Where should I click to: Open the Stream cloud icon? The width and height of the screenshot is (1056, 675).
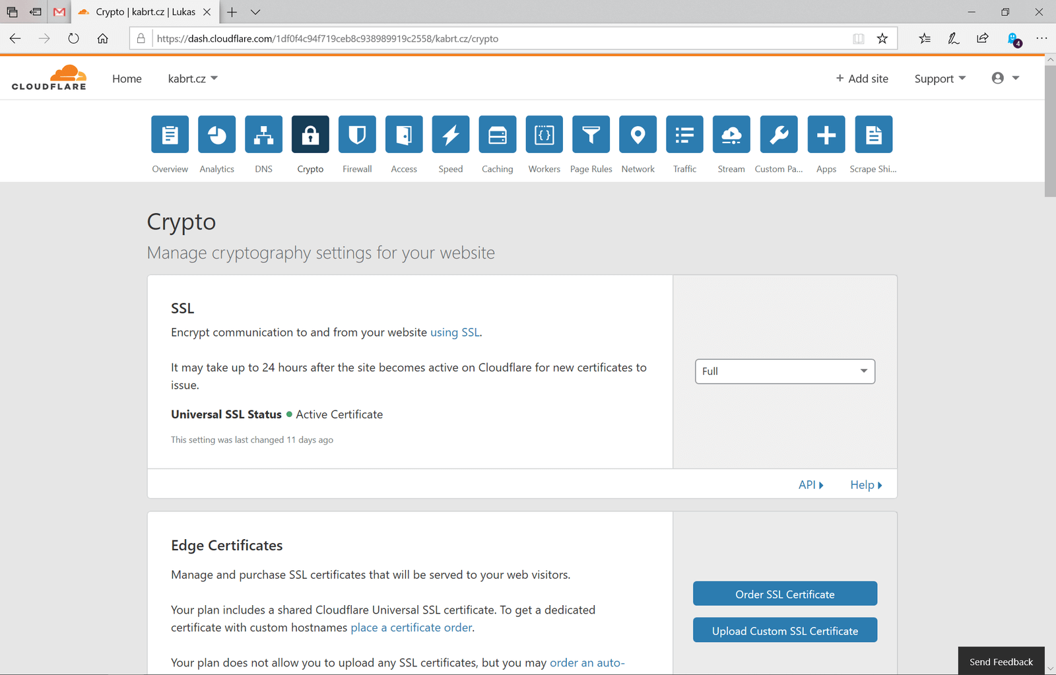click(x=731, y=135)
